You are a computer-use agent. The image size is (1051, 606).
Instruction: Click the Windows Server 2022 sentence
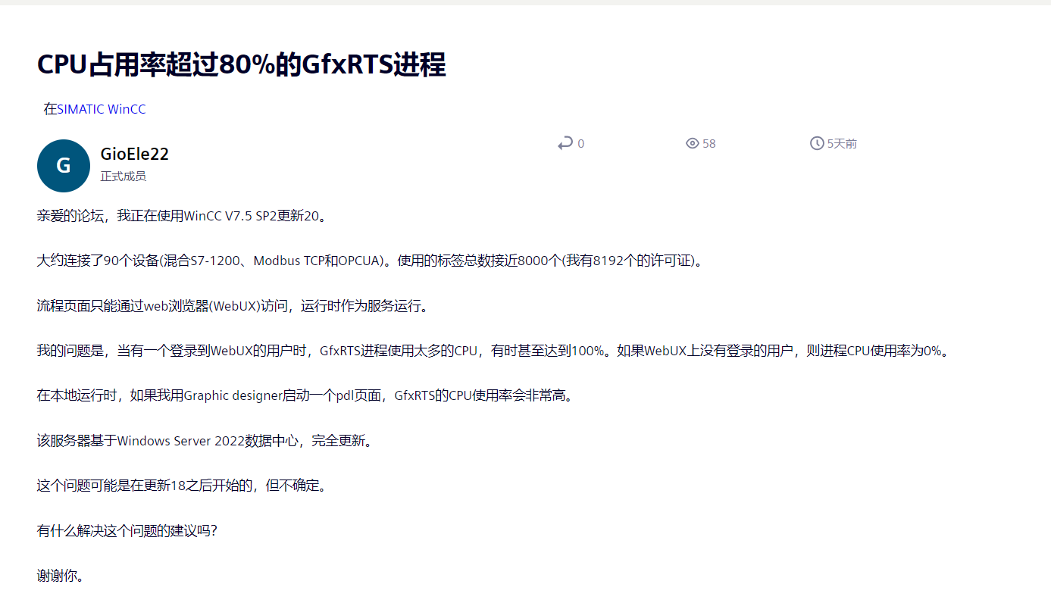pos(205,441)
